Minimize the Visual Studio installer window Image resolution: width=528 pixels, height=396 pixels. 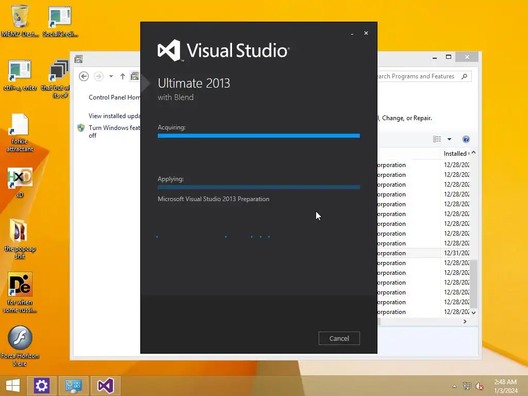352,34
